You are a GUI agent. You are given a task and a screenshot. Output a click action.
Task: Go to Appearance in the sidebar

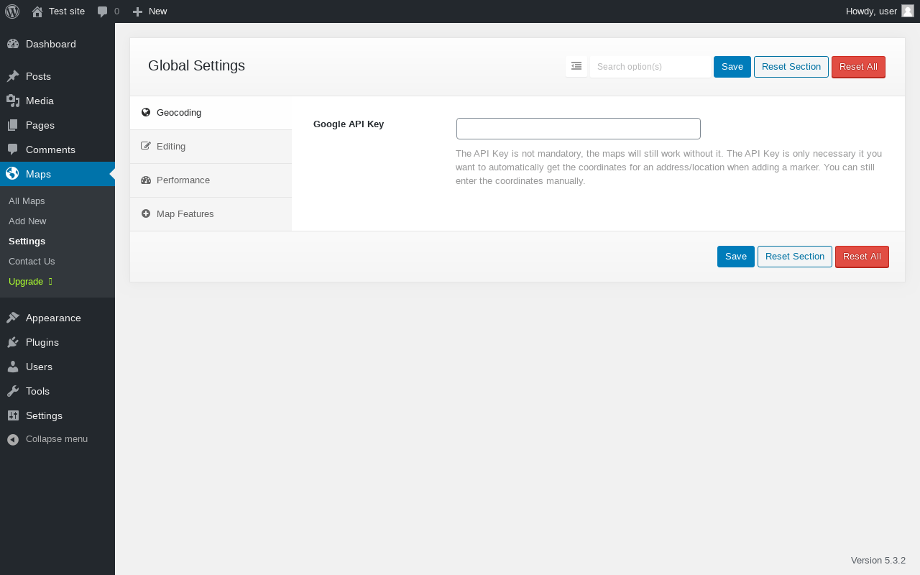pyautogui.click(x=52, y=318)
